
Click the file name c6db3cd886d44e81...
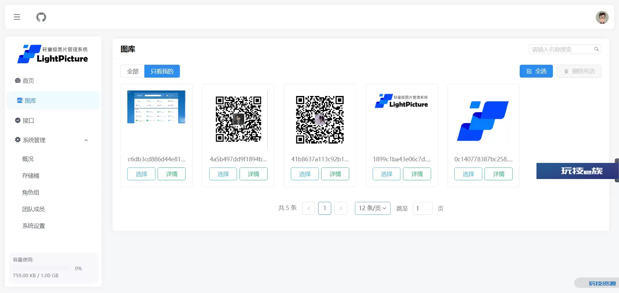[x=156, y=159]
